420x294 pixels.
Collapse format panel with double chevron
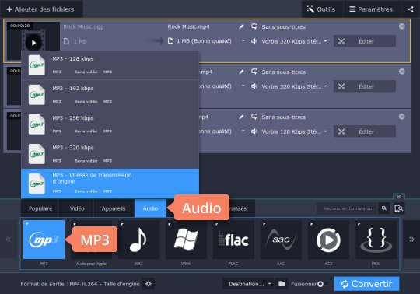[398, 197]
